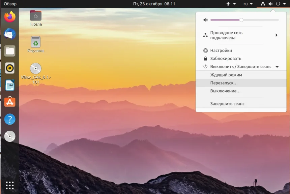
Task: Launch Thunderbird mail client
Action: [x=10, y=34]
